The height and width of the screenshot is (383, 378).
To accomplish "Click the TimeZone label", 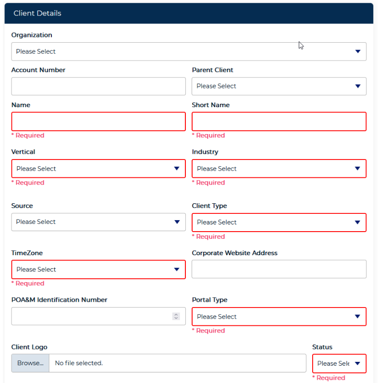I will point(27,253).
